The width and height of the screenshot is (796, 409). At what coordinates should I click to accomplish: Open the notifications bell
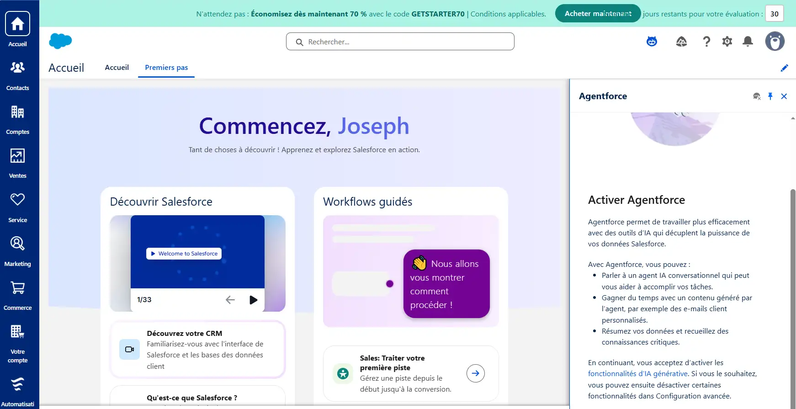point(748,42)
